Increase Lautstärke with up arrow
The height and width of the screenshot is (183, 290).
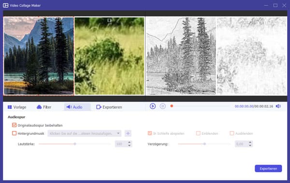(130, 142)
